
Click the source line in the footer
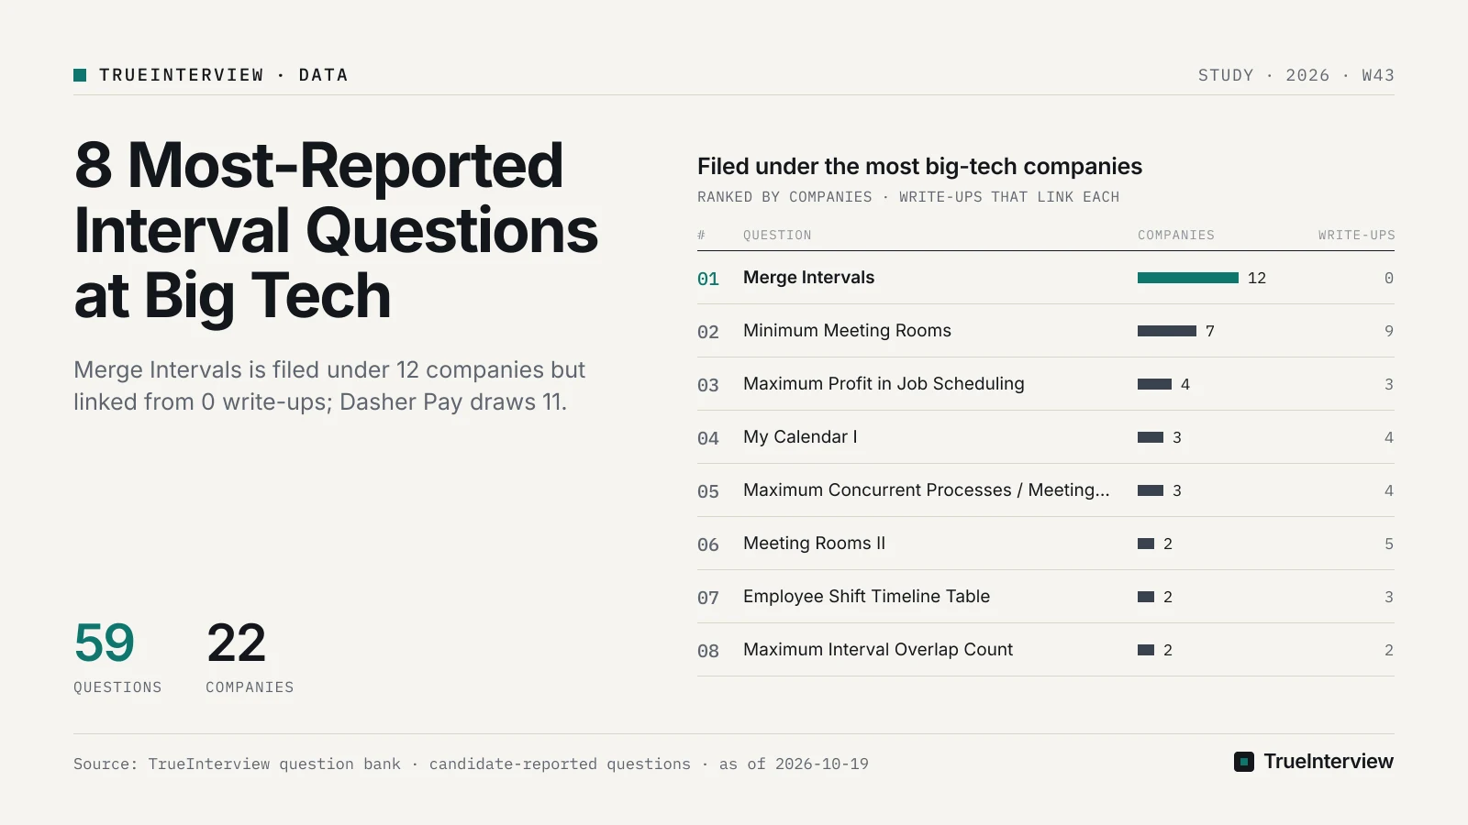click(x=471, y=764)
